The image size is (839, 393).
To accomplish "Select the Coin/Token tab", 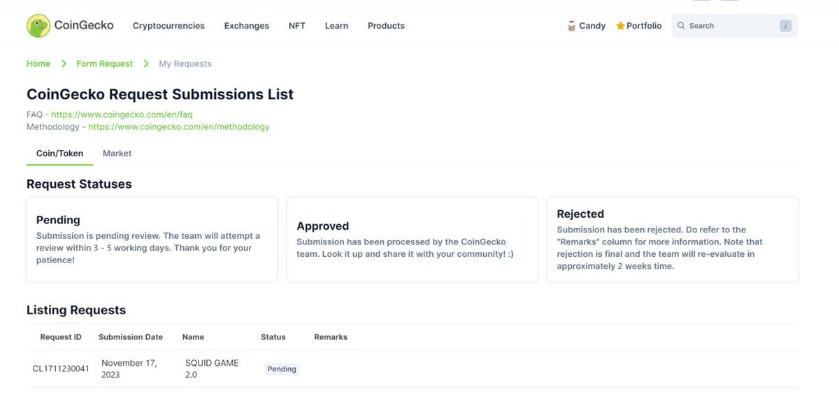I will pos(59,154).
